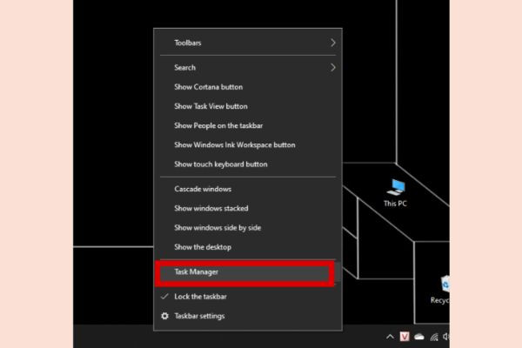Select Show Task View button
Screen dimensions: 522x348
pos(247,106)
